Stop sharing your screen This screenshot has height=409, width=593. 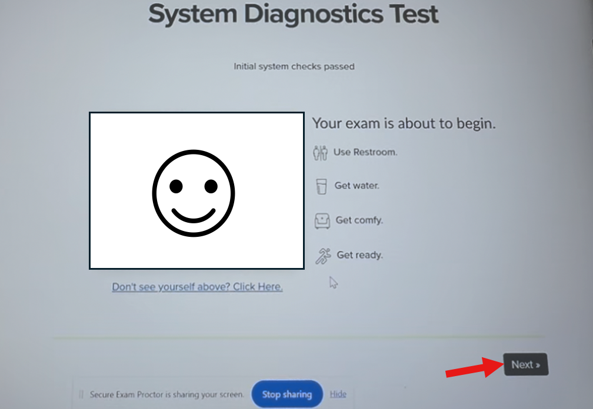287,394
